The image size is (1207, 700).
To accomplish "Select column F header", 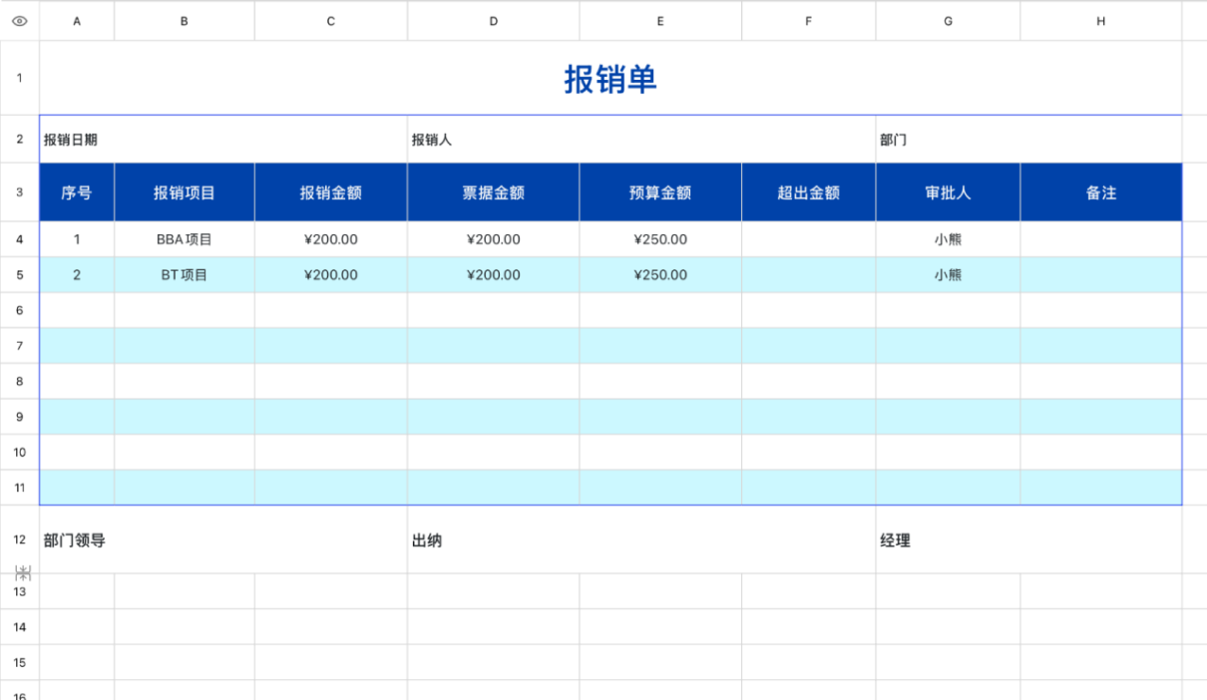I will [x=808, y=20].
